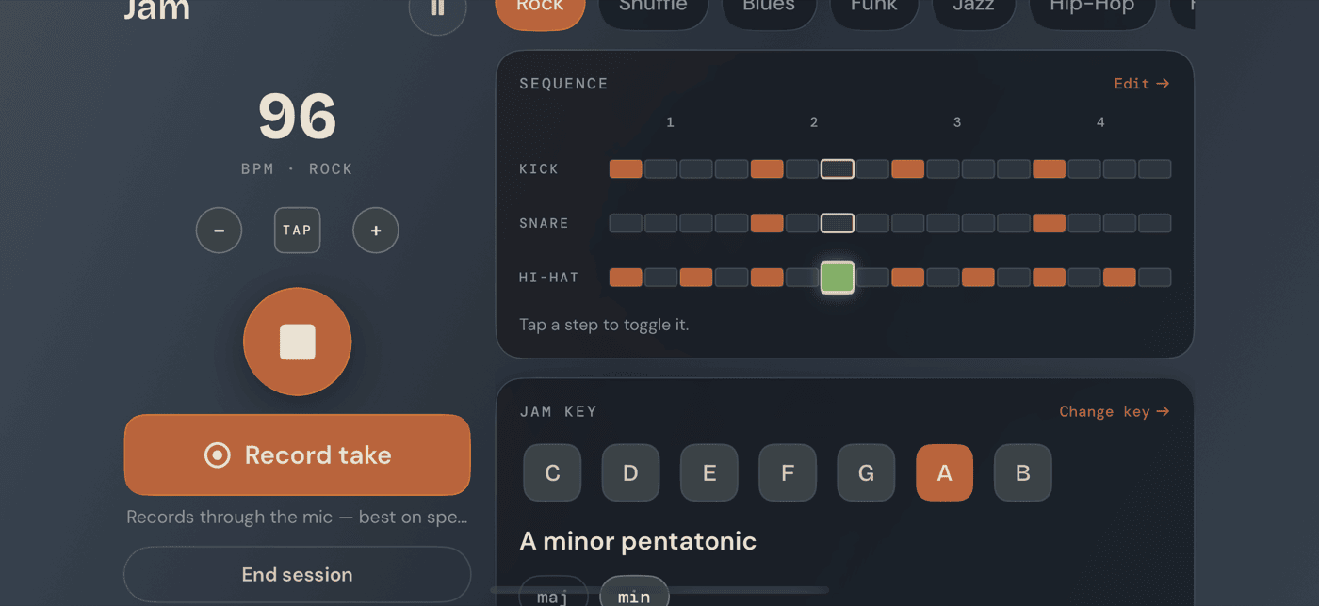The height and width of the screenshot is (606, 1319).
Task: Switch to the Jazz style tab
Action: click(973, 9)
